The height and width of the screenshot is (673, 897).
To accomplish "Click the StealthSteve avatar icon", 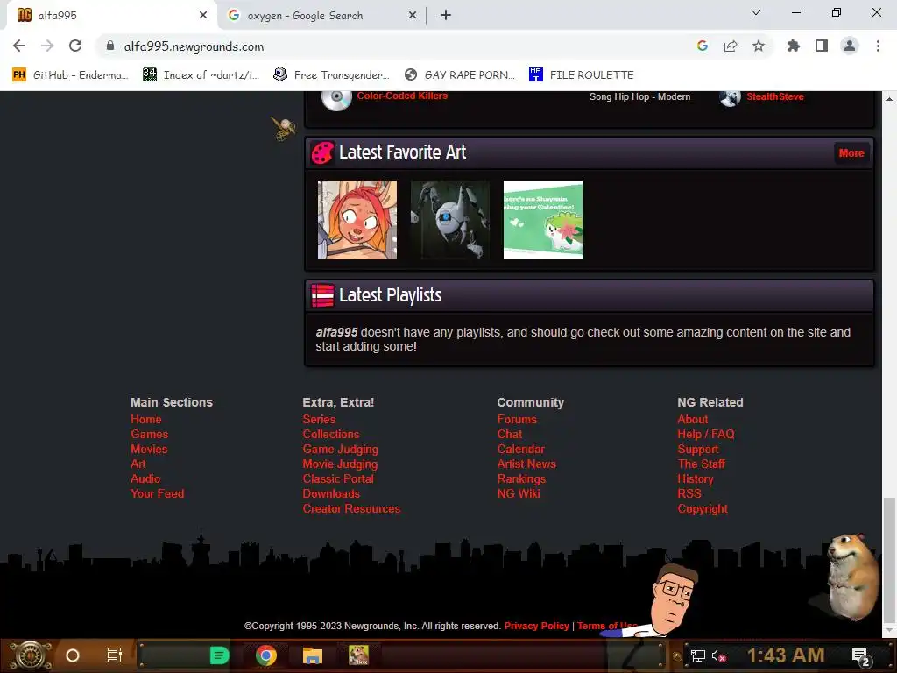I will 730,98.
